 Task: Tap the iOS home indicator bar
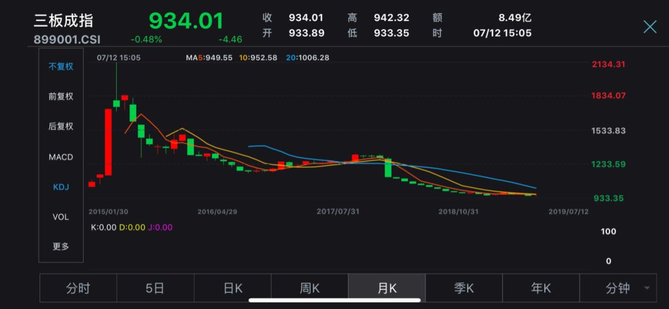pos(334,300)
